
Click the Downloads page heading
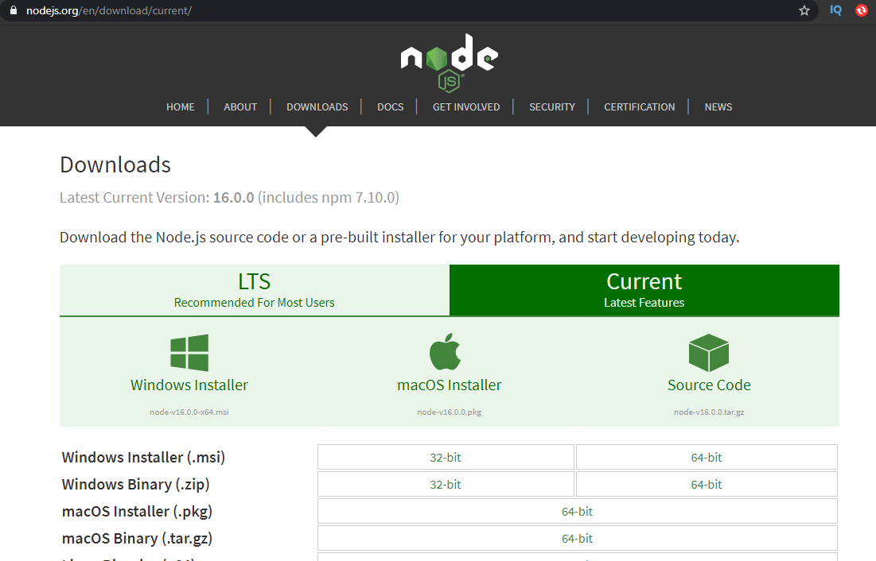tap(115, 164)
